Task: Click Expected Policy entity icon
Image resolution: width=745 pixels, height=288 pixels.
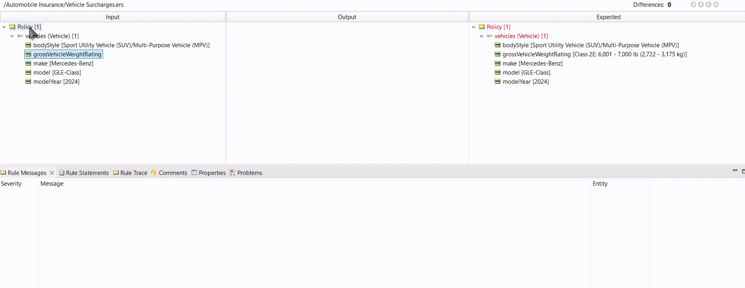Action: click(482, 27)
